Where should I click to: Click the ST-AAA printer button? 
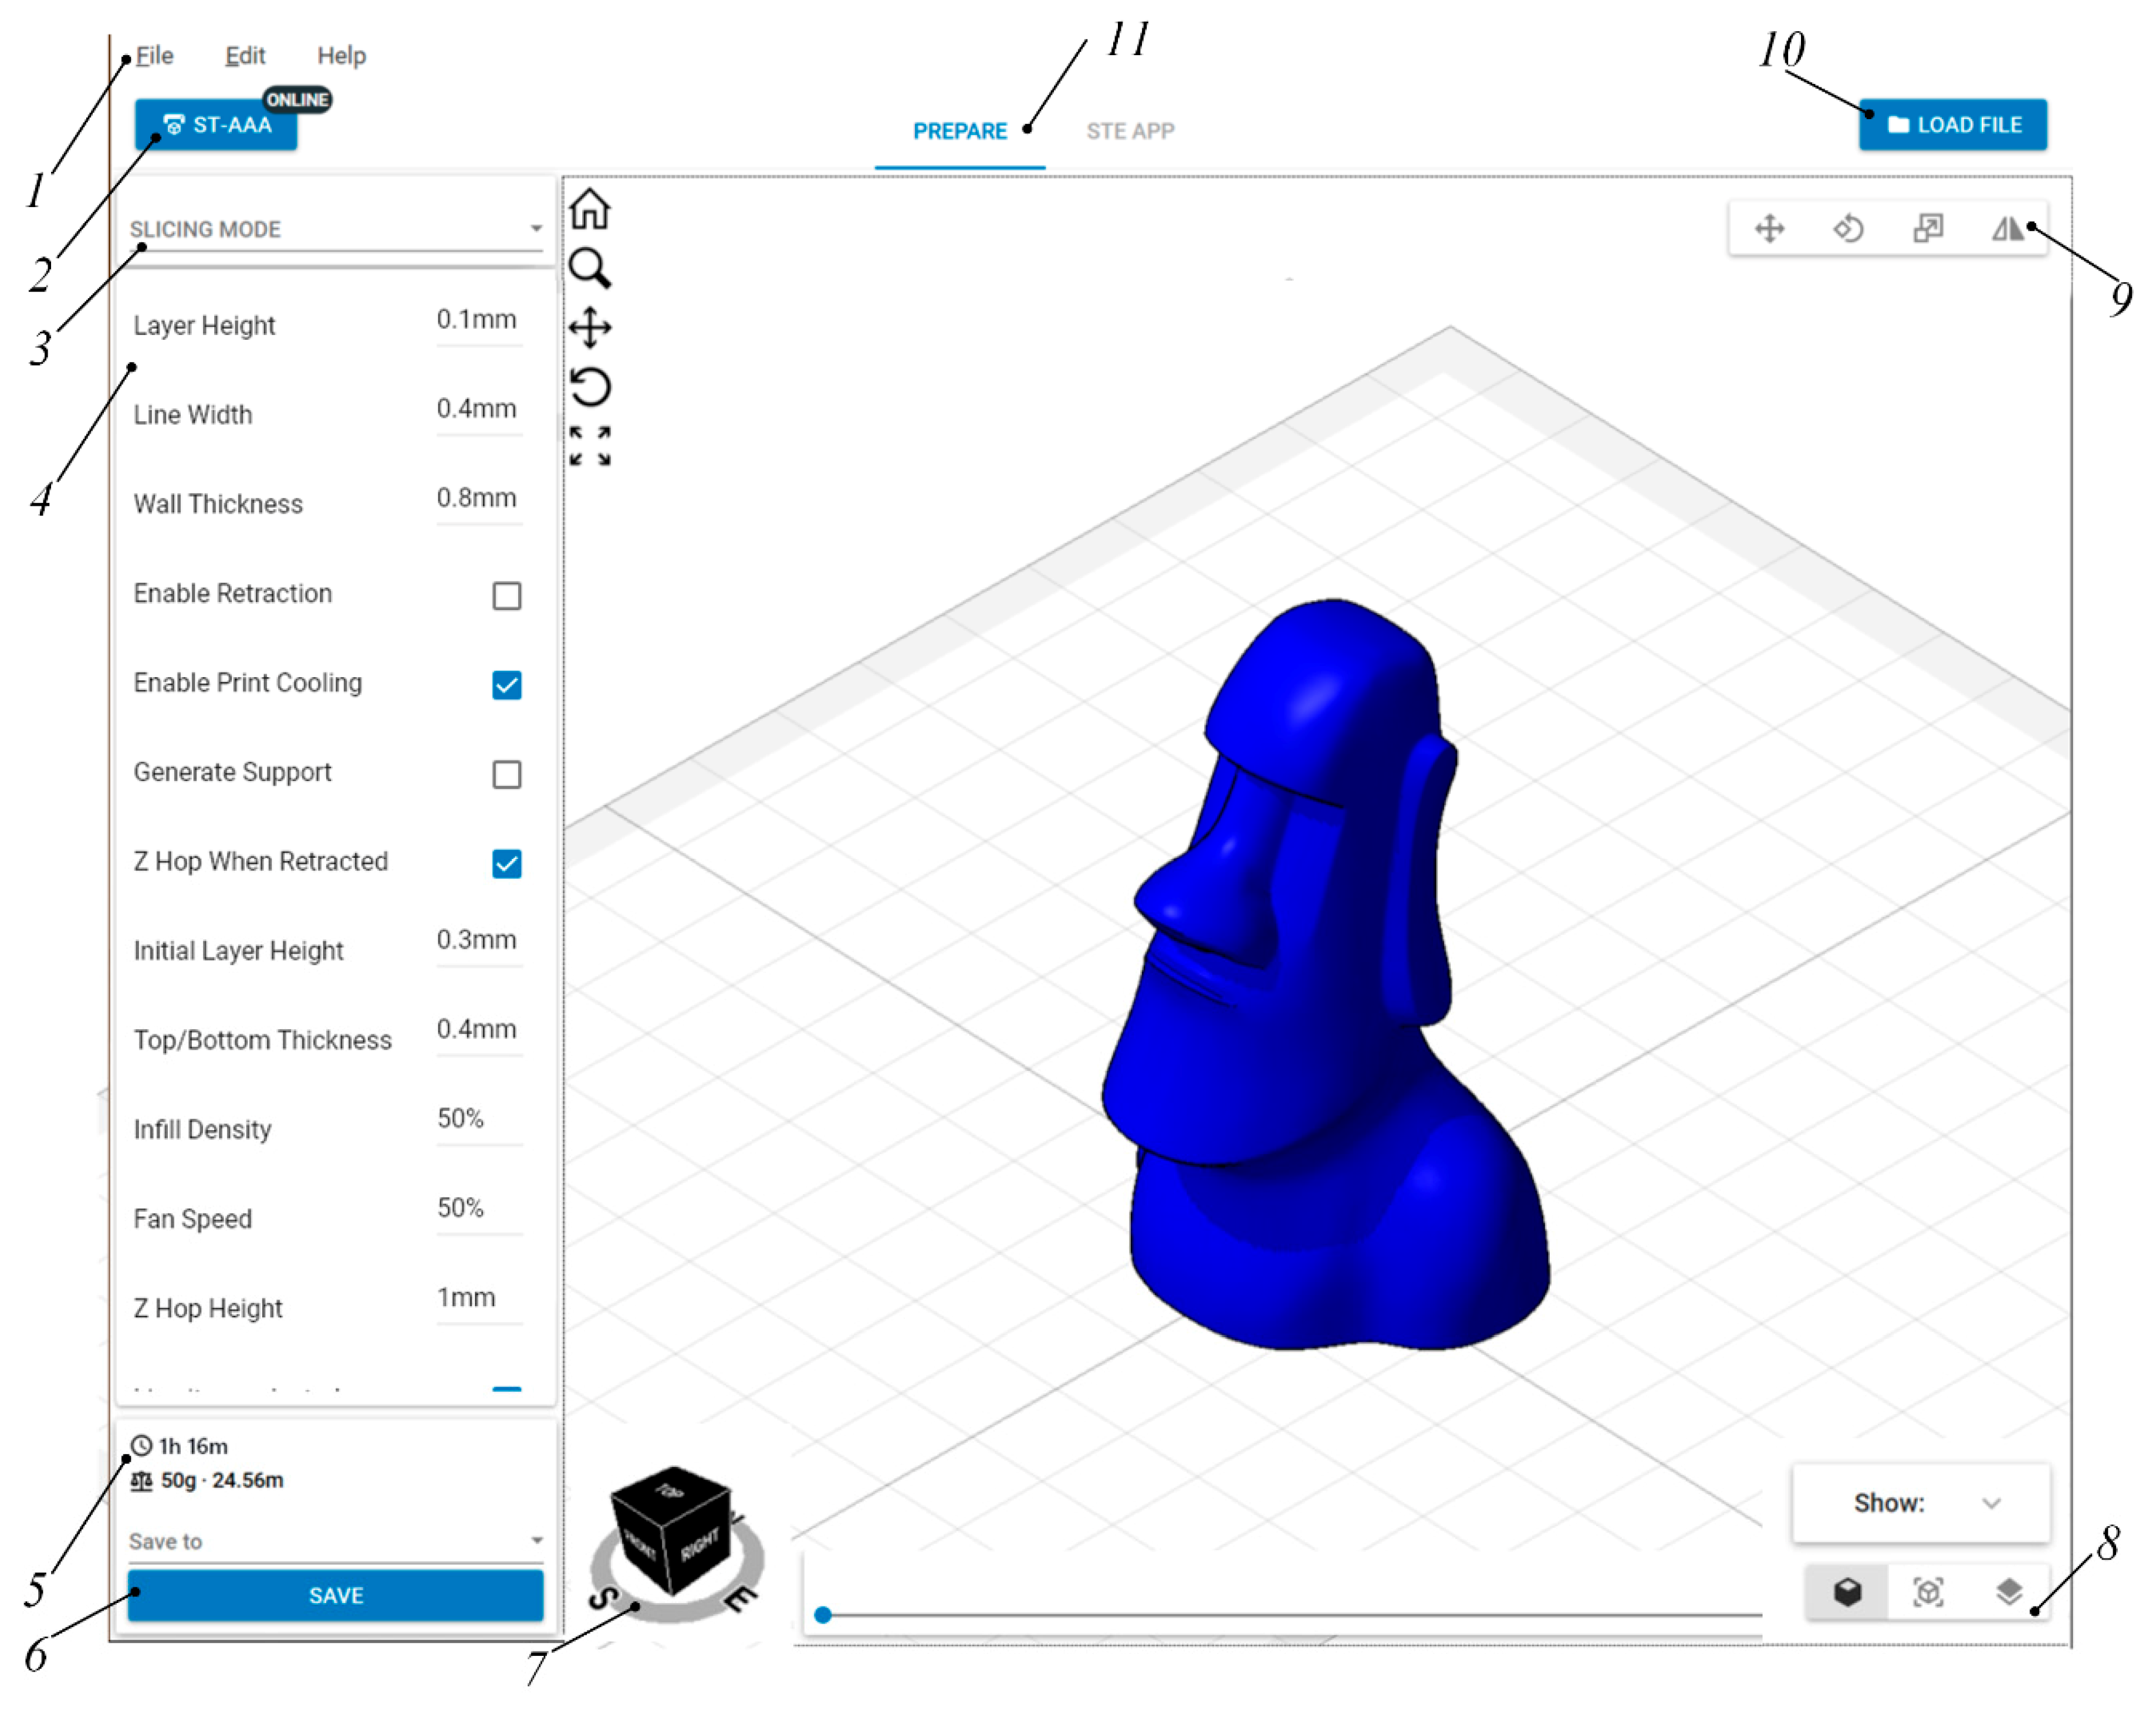(216, 125)
